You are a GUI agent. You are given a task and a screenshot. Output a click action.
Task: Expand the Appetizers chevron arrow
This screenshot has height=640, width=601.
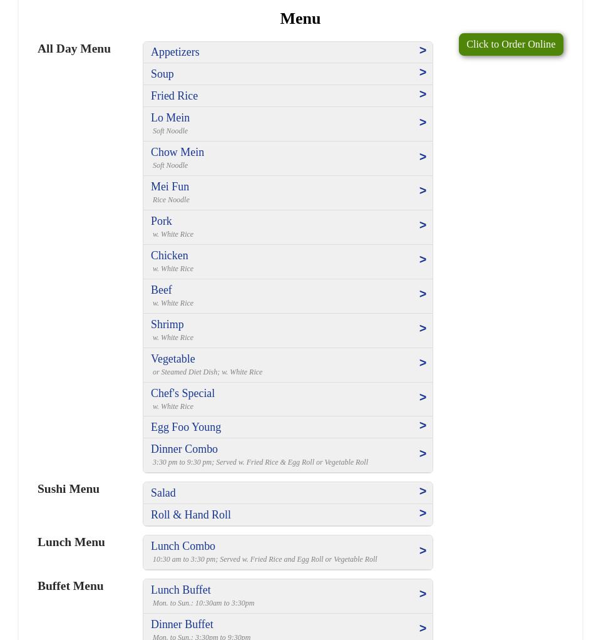pos(423,51)
